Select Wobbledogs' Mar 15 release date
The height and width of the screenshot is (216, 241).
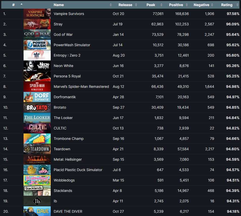tap(118, 180)
